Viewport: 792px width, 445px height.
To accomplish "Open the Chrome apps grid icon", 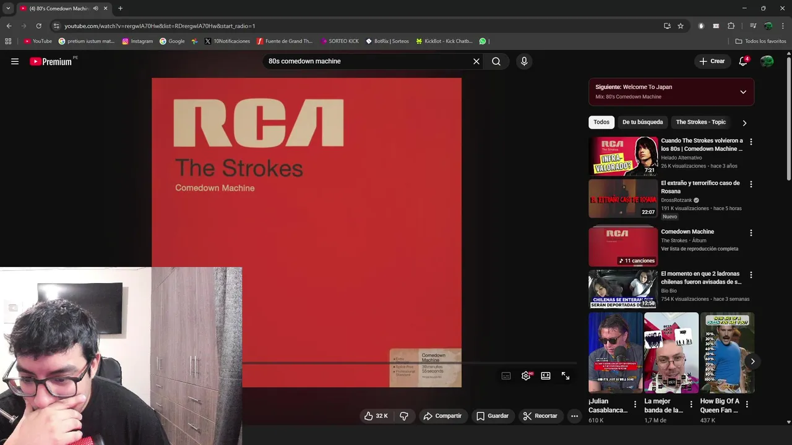I will click(8, 41).
